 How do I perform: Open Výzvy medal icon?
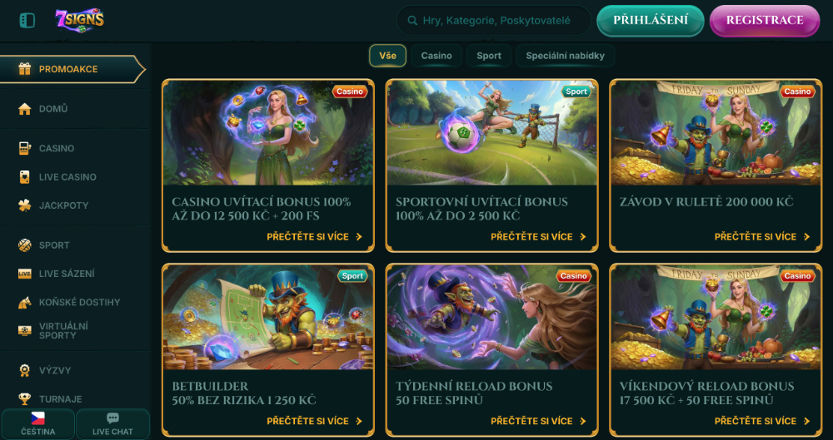click(24, 370)
